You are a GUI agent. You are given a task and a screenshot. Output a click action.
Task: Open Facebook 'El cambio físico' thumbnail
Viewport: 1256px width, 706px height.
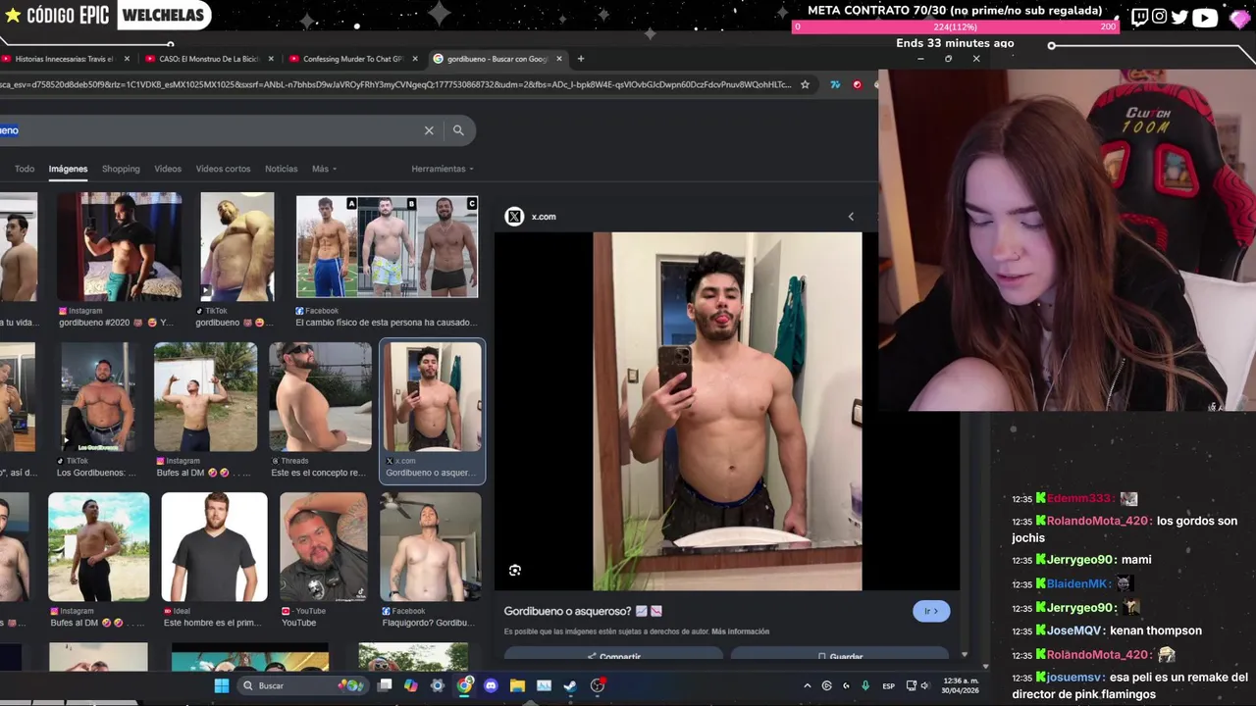pos(388,247)
